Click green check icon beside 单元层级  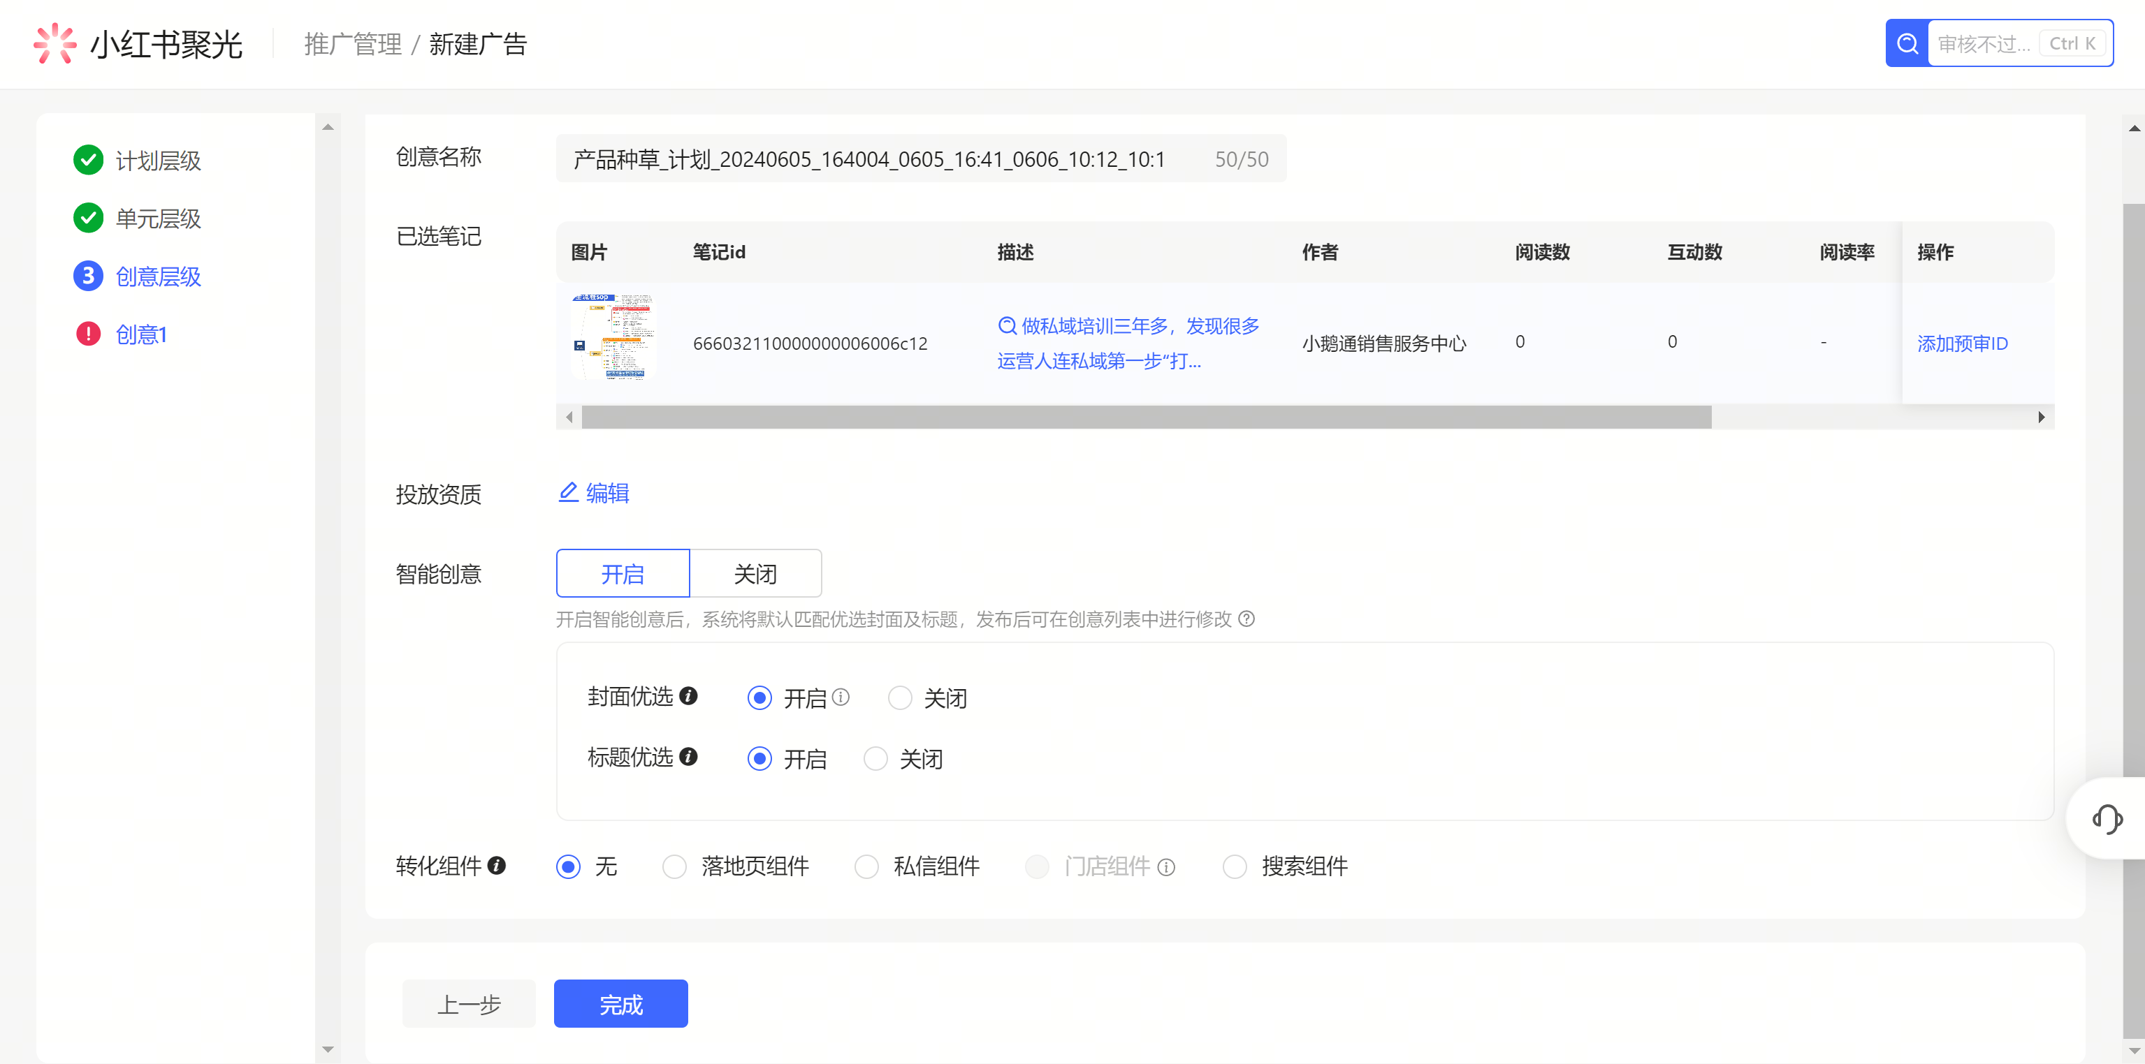[x=88, y=218]
